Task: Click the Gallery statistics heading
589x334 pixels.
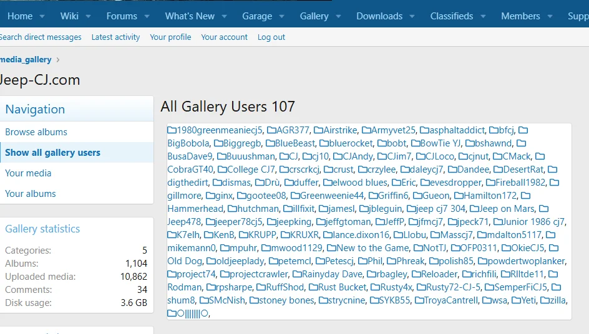Action: click(42, 229)
